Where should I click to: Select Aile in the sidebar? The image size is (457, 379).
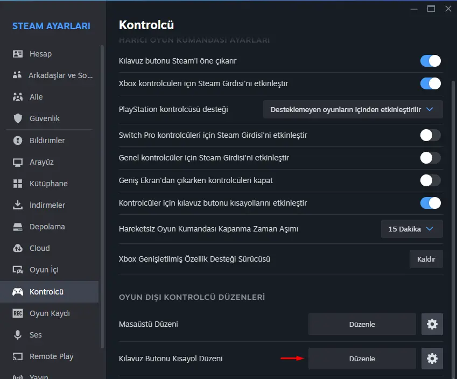(x=50, y=97)
